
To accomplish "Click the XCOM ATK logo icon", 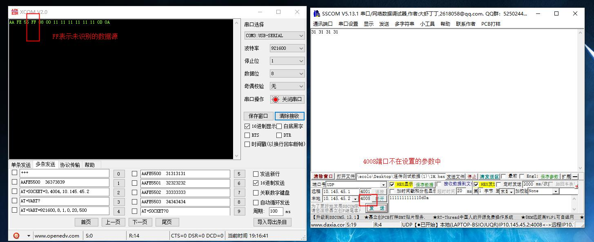I will 14,12.
